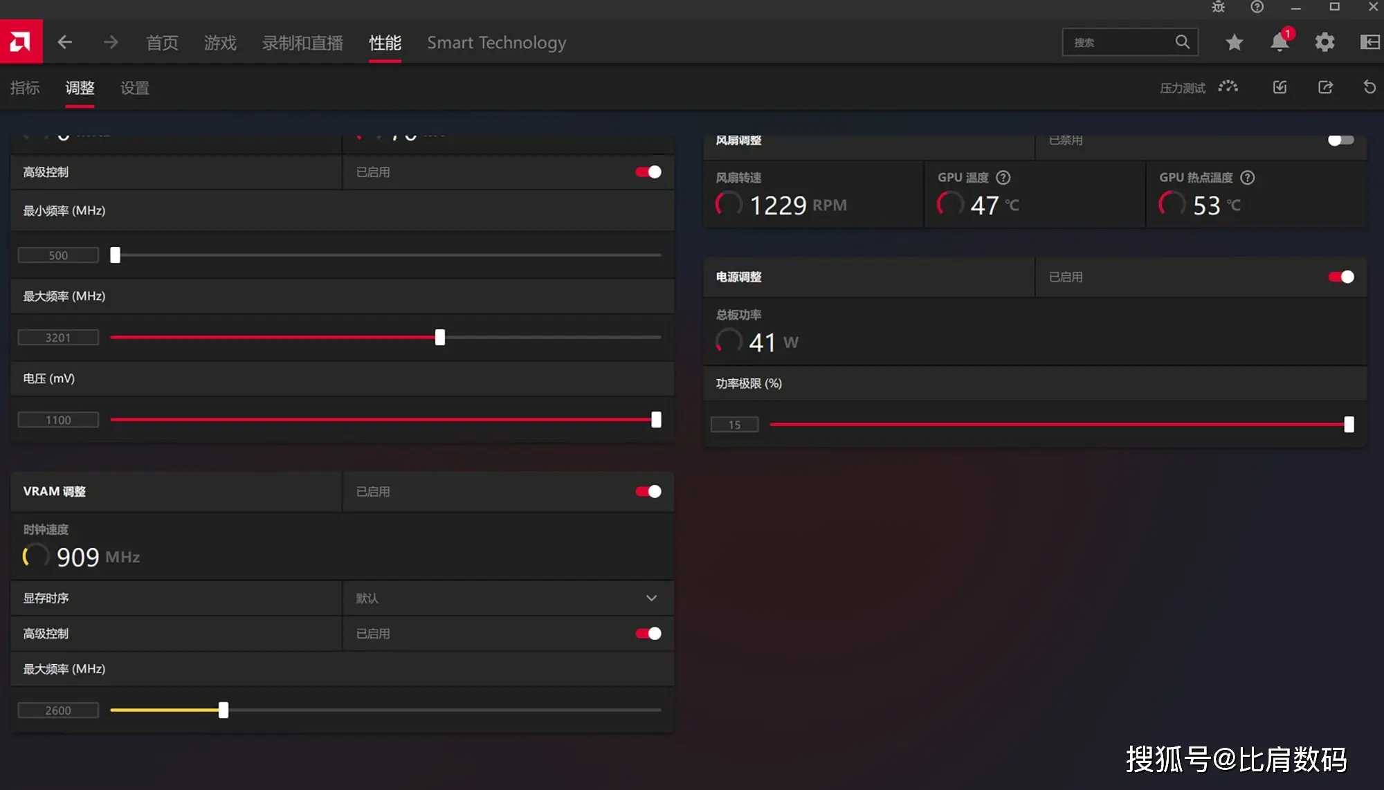1384x790 pixels.
Task: Click the 电压 slider handle
Action: pos(656,420)
